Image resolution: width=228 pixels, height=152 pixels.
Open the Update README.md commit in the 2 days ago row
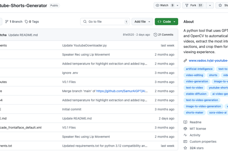(x=77, y=119)
